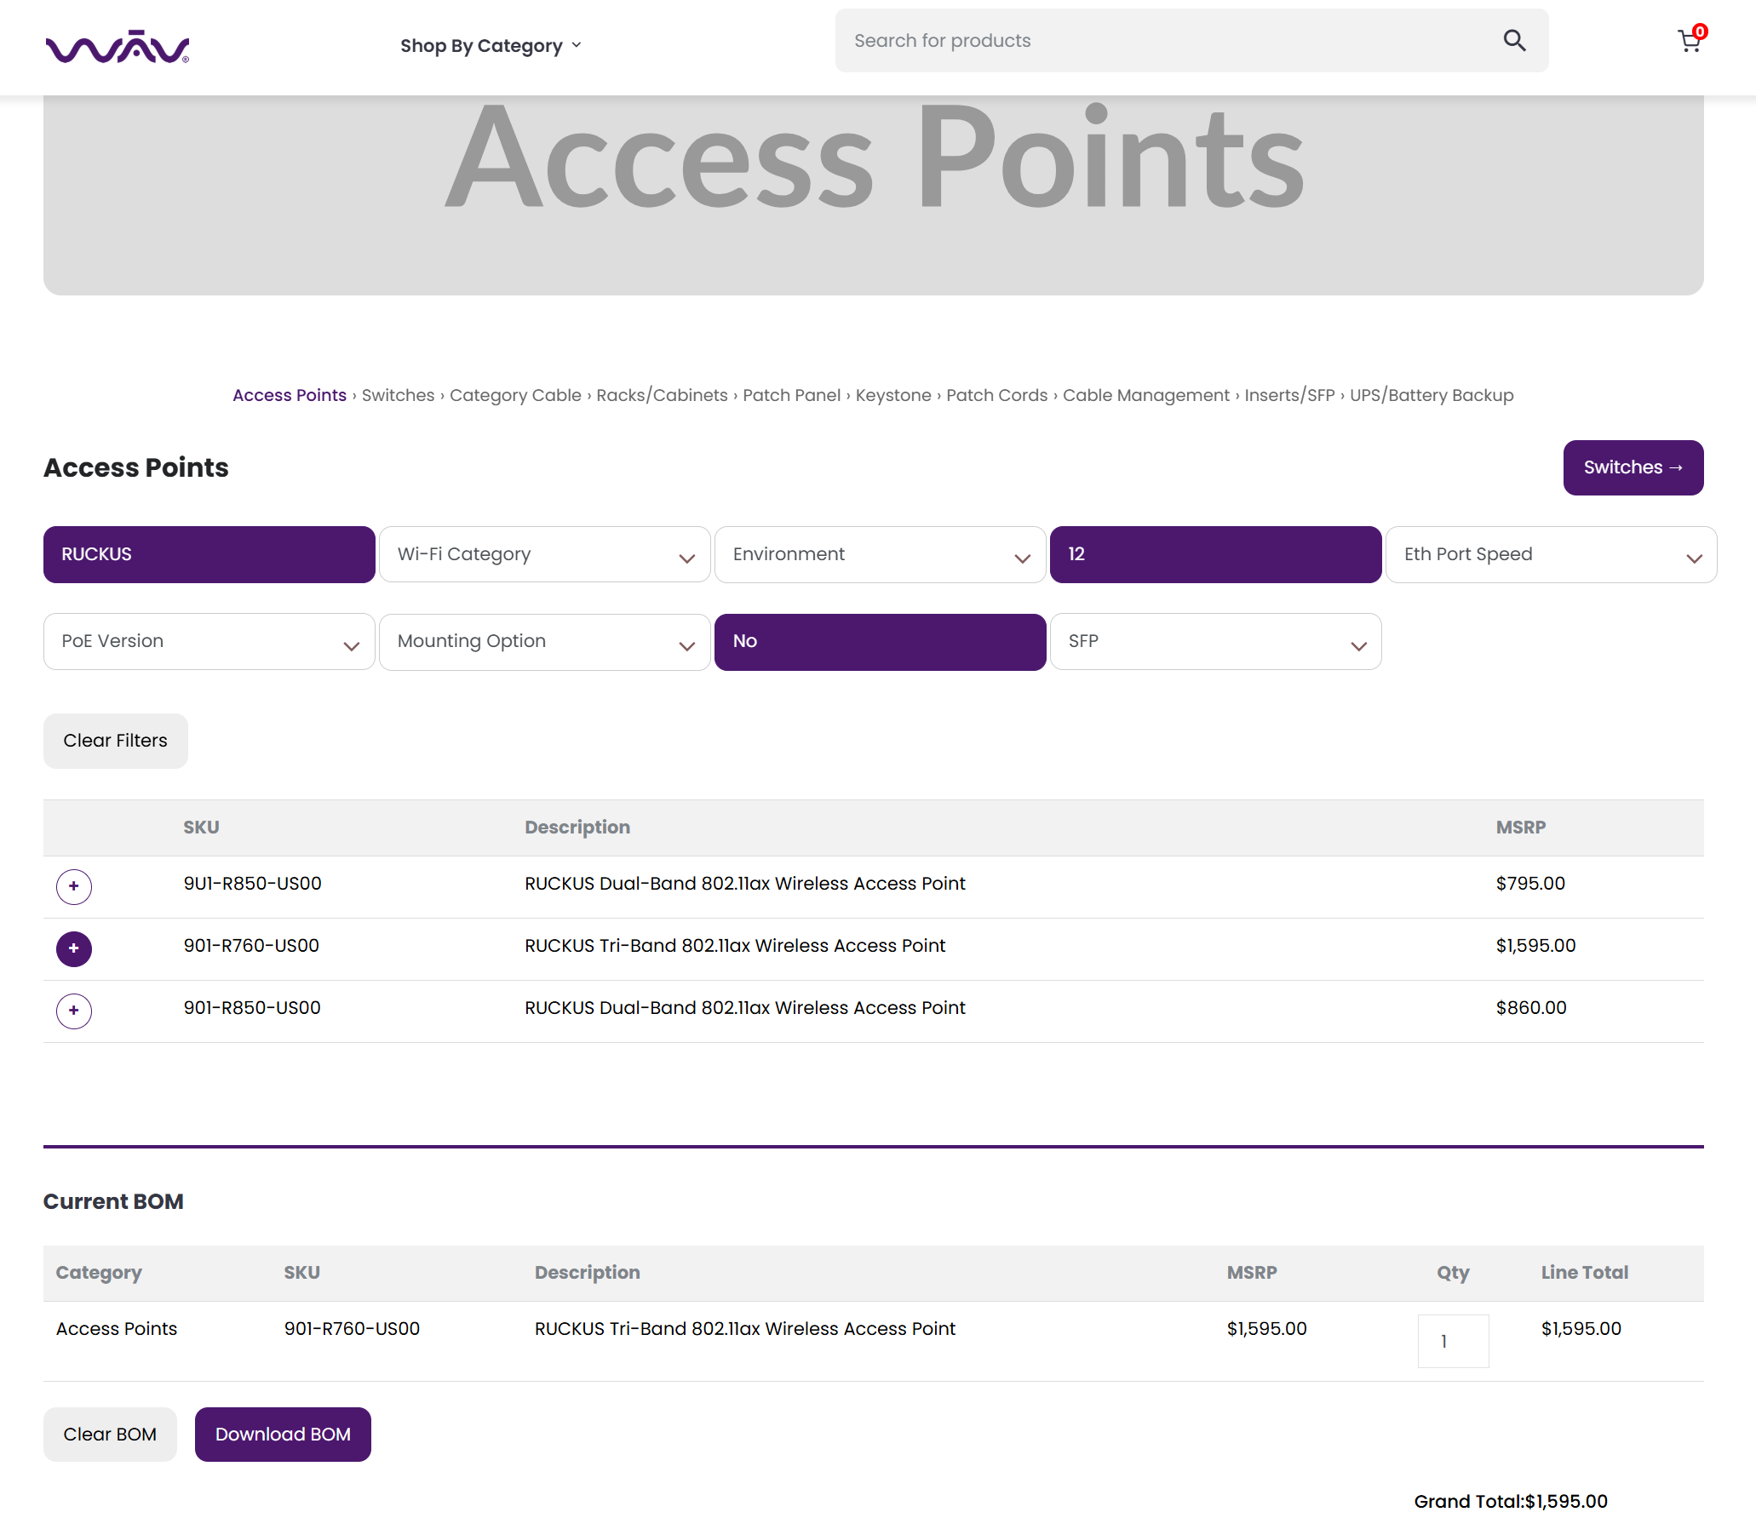Click SKU 901-R760-US00 in Current BOM
The width and height of the screenshot is (1756, 1535).
pos(352,1330)
